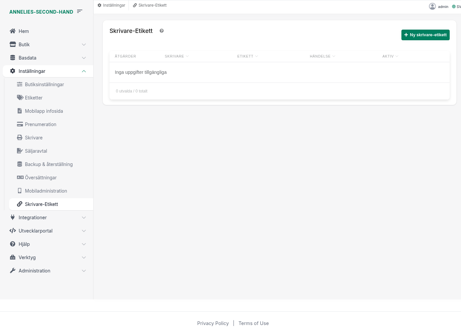The width and height of the screenshot is (461, 335).
Task: Open Butiksinställningar menu item
Action: (x=44, y=84)
